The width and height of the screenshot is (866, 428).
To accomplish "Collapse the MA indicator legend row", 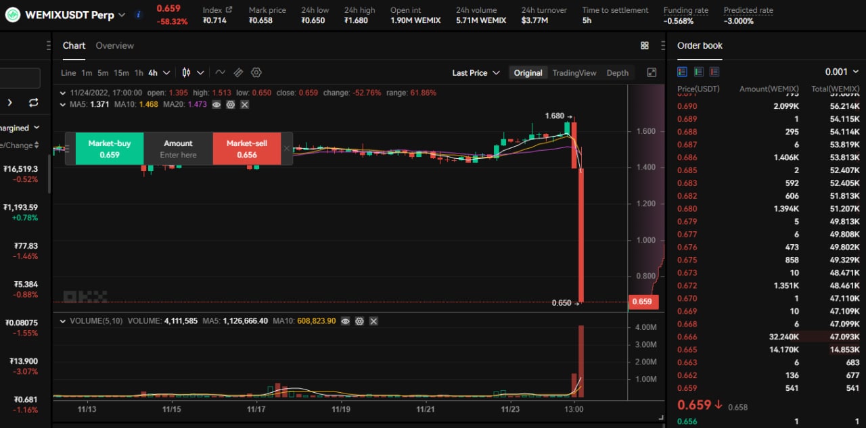I will click(64, 105).
